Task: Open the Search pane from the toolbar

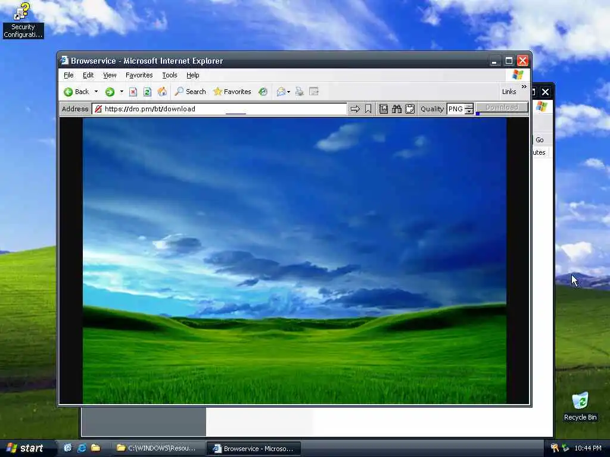Action: 190,92
